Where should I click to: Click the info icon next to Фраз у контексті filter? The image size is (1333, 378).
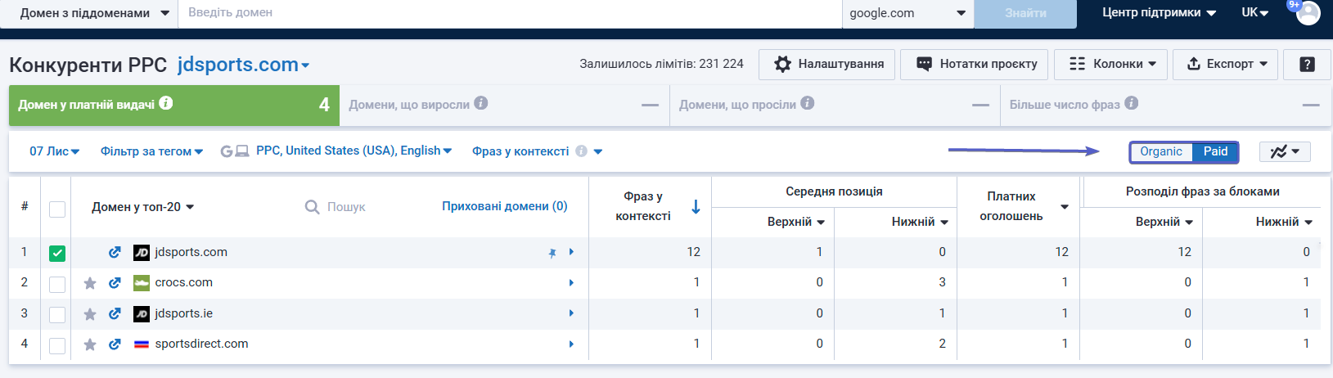[581, 151]
